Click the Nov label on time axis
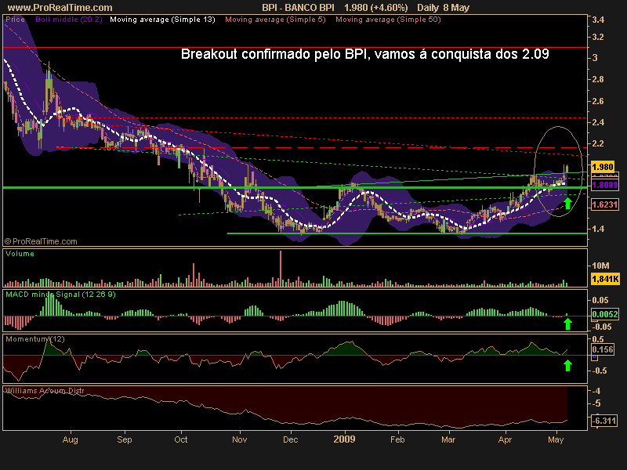Image resolution: width=627 pixels, height=470 pixels. 240,439
